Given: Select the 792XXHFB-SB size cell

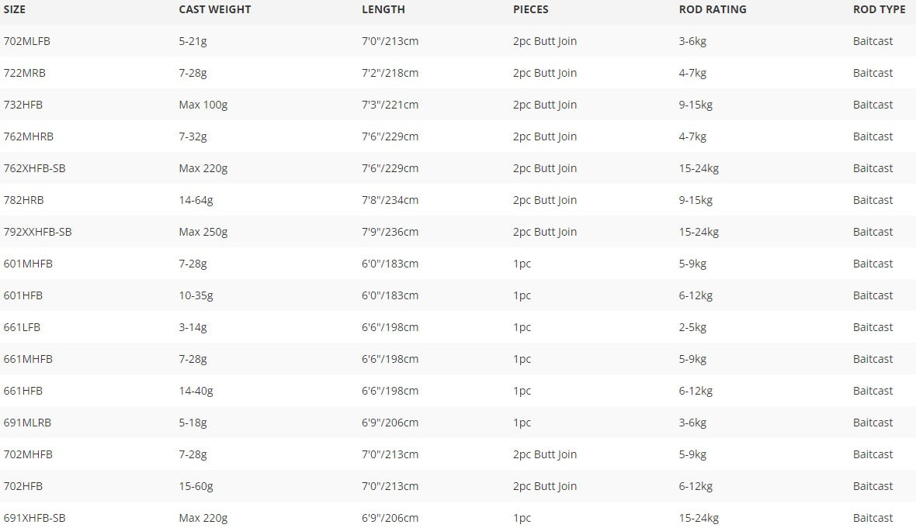Looking at the screenshot, I should pyautogui.click(x=37, y=232).
